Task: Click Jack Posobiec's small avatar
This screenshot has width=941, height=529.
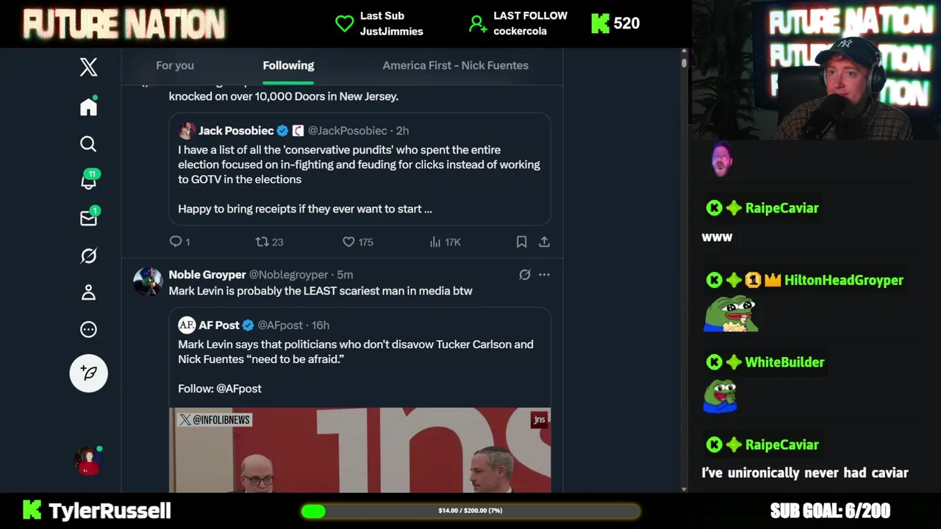Action: pos(187,131)
